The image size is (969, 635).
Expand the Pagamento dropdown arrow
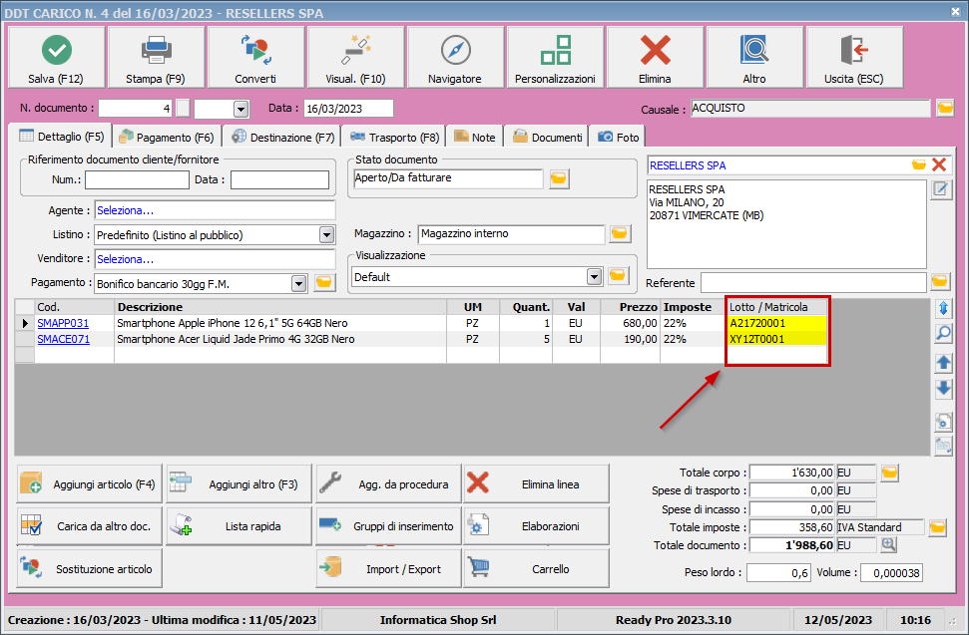pos(299,284)
